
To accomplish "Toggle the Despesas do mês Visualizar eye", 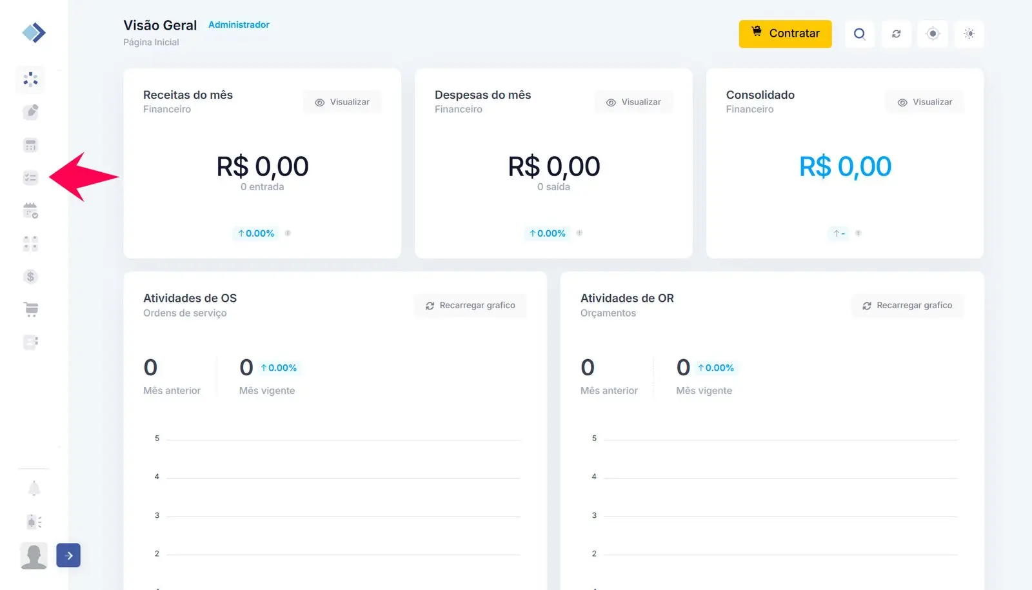I will pos(634,102).
